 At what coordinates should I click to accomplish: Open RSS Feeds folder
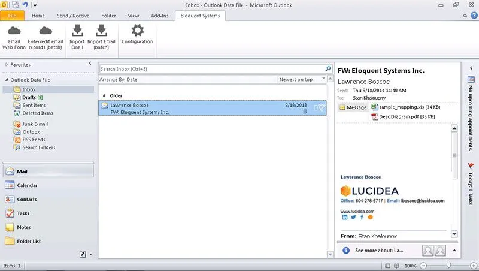click(x=29, y=140)
